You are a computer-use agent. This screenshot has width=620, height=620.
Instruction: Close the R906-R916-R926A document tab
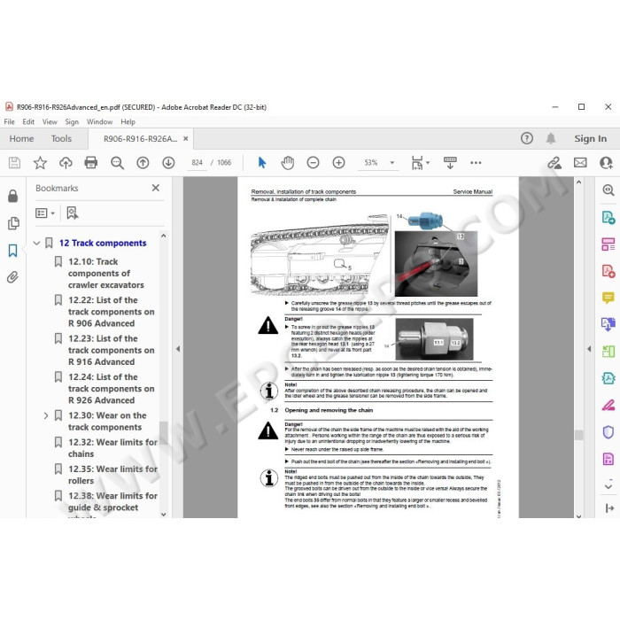185,138
